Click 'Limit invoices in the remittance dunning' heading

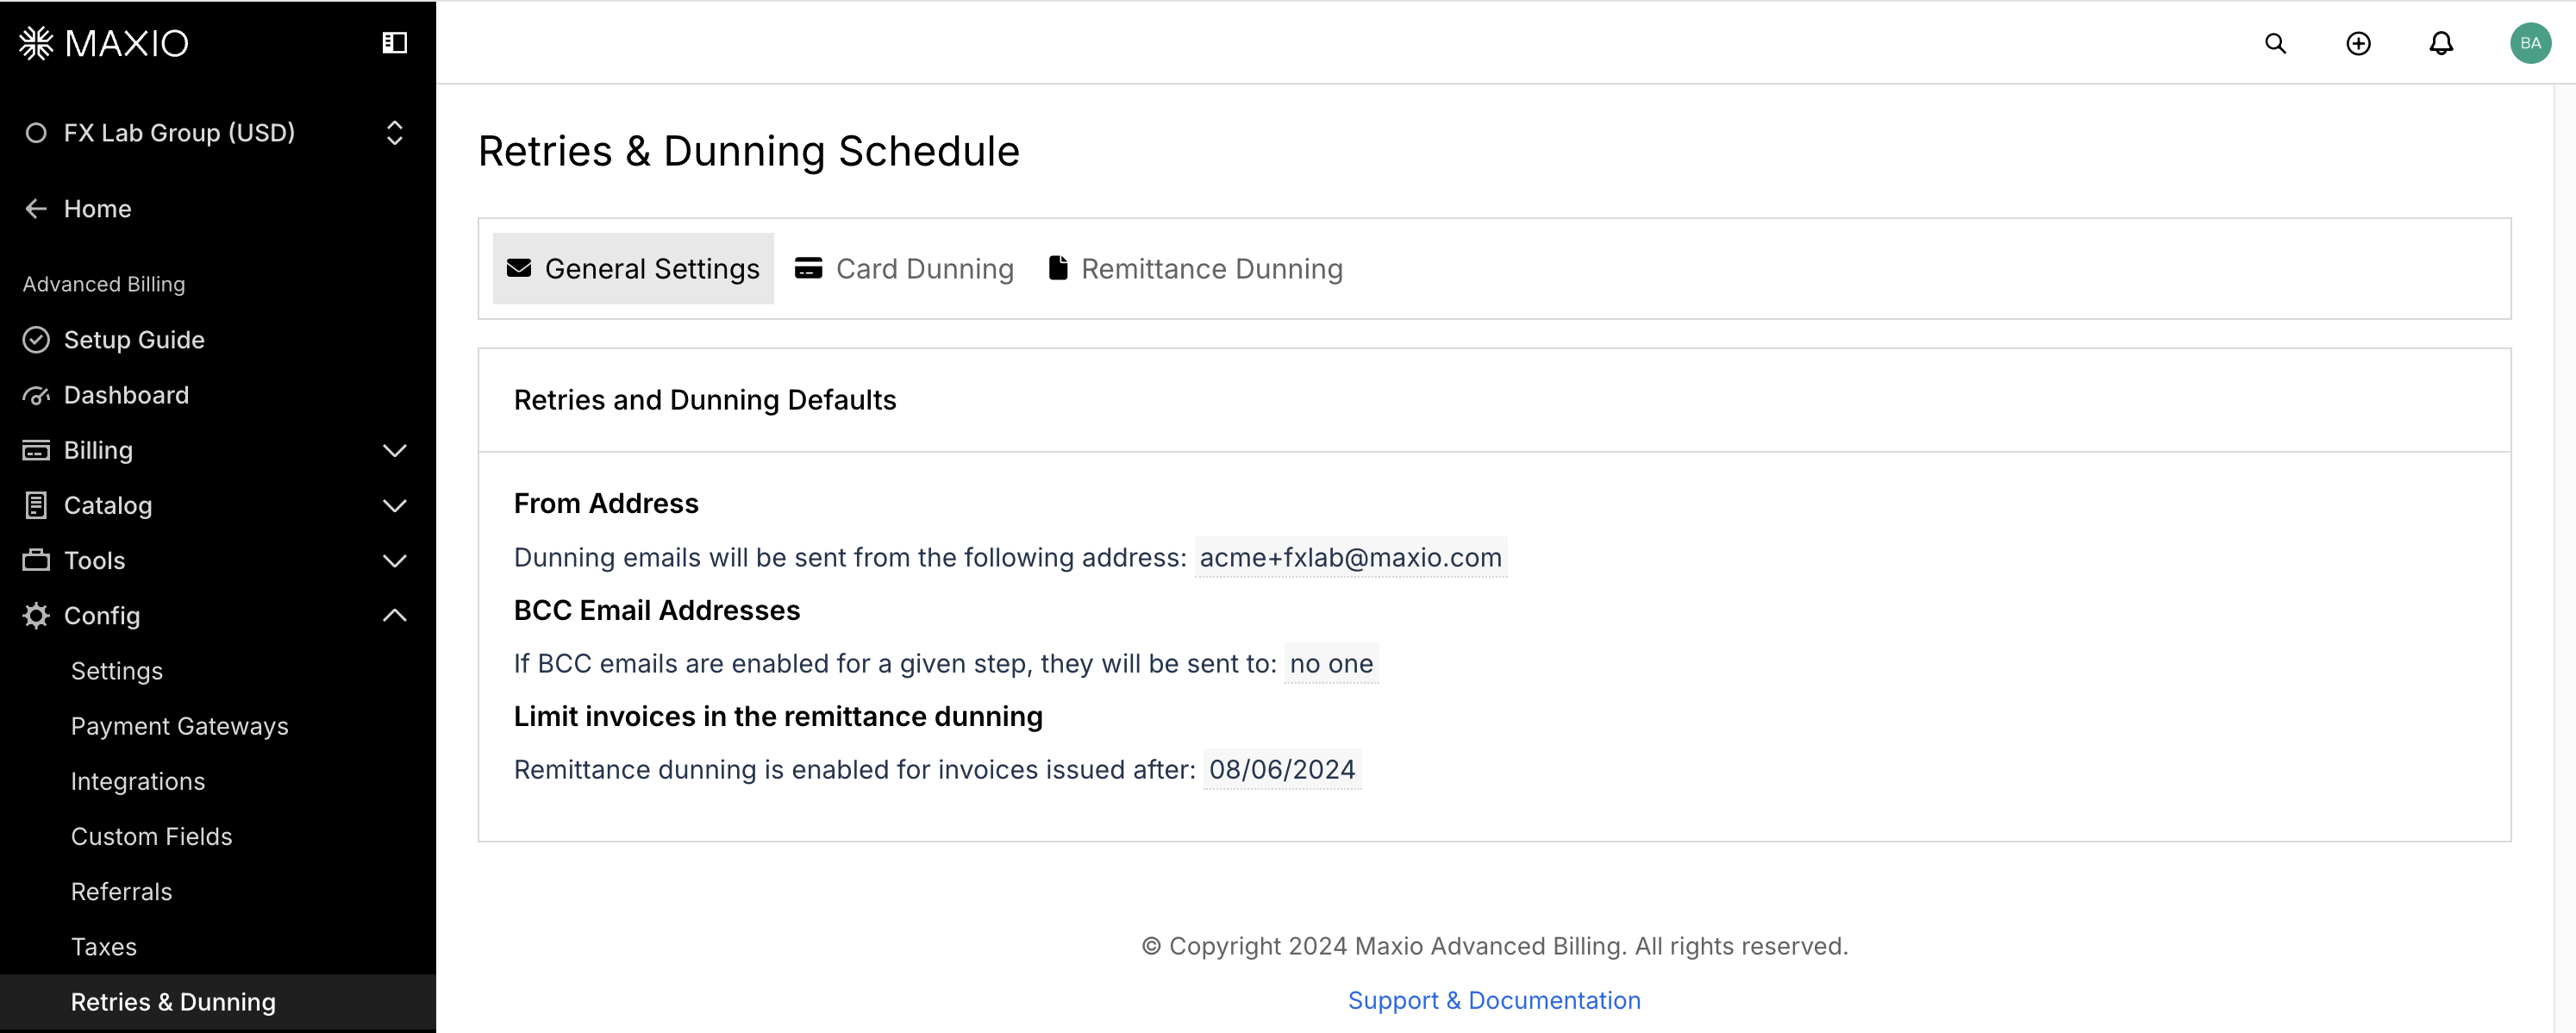tap(778, 716)
